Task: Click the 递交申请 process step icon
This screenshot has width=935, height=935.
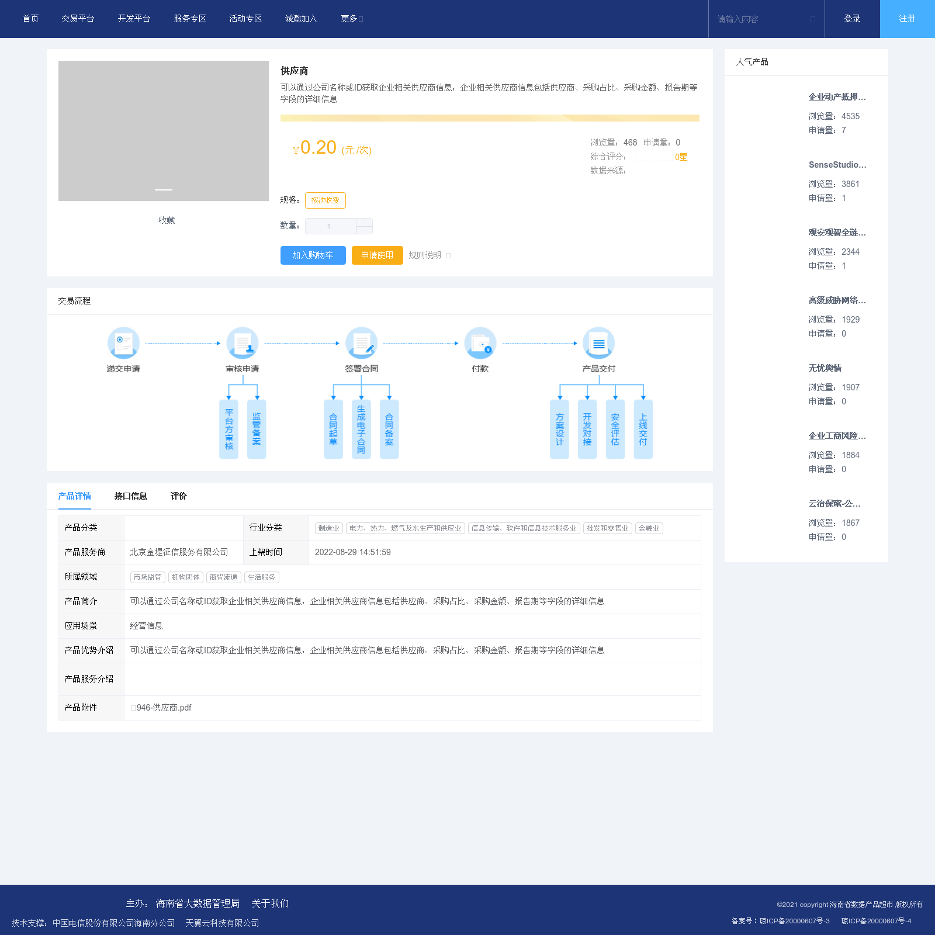Action: 123,343
